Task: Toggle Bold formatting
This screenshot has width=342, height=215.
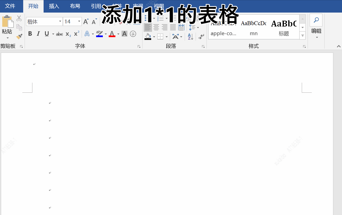Action: [30, 34]
